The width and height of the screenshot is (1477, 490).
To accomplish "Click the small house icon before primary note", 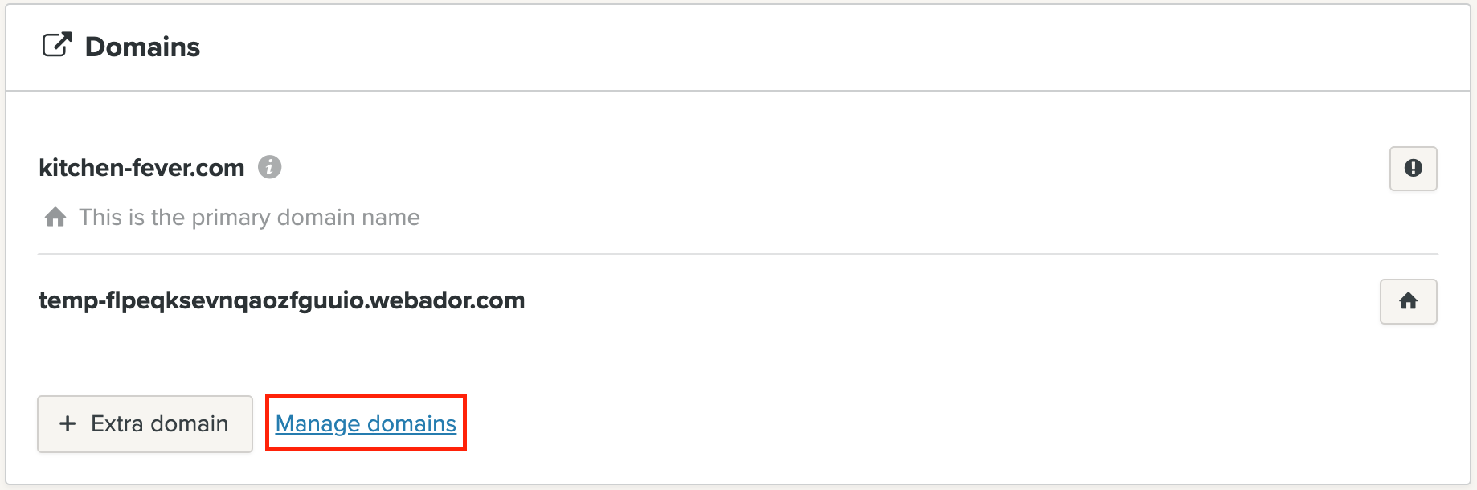I will (x=55, y=217).
